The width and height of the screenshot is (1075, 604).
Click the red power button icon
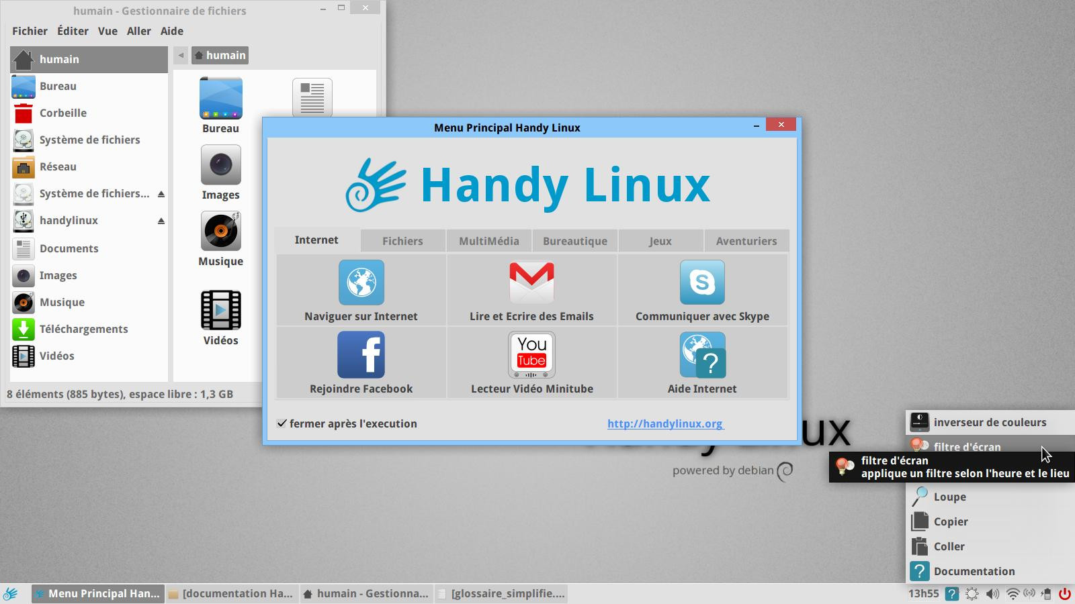(1064, 593)
